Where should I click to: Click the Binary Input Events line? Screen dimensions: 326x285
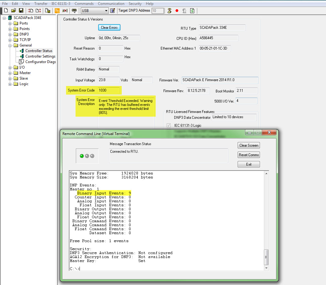[104, 193]
